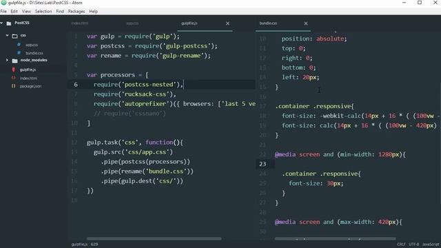The image size is (441, 248).
Task: Click the Atom logo in title bar
Action: click(3, 3)
